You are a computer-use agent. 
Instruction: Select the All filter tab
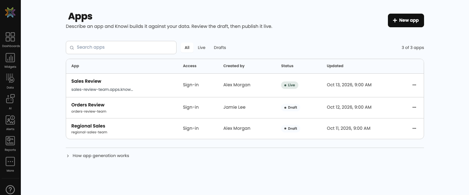coord(187,47)
